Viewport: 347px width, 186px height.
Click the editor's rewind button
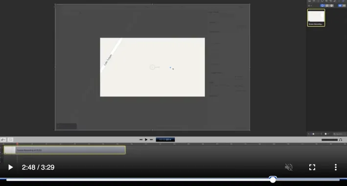click(141, 140)
